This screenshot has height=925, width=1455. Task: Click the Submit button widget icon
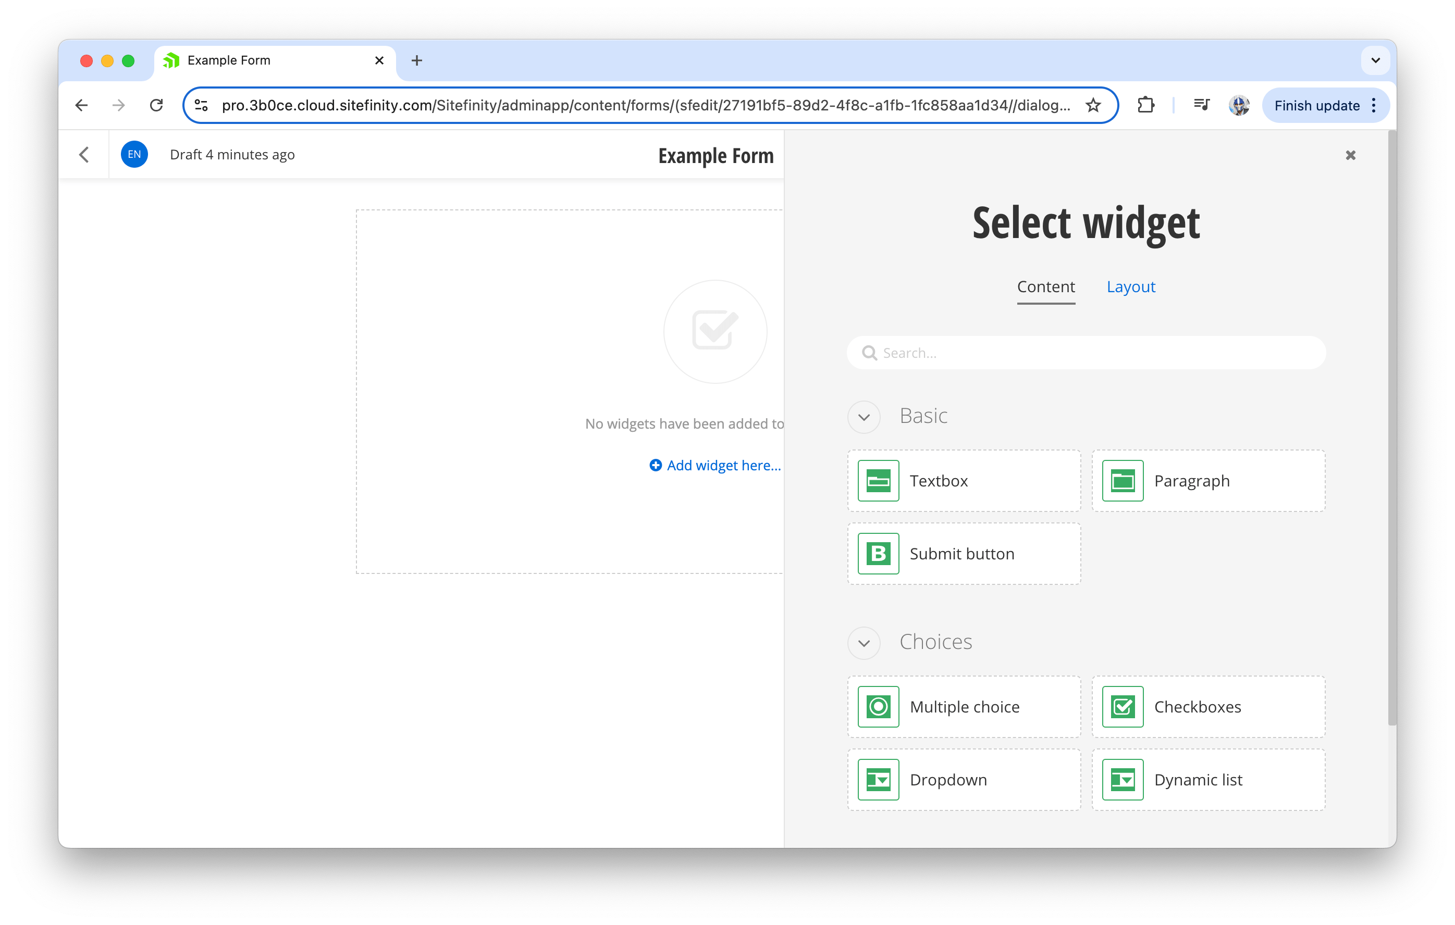pos(878,553)
